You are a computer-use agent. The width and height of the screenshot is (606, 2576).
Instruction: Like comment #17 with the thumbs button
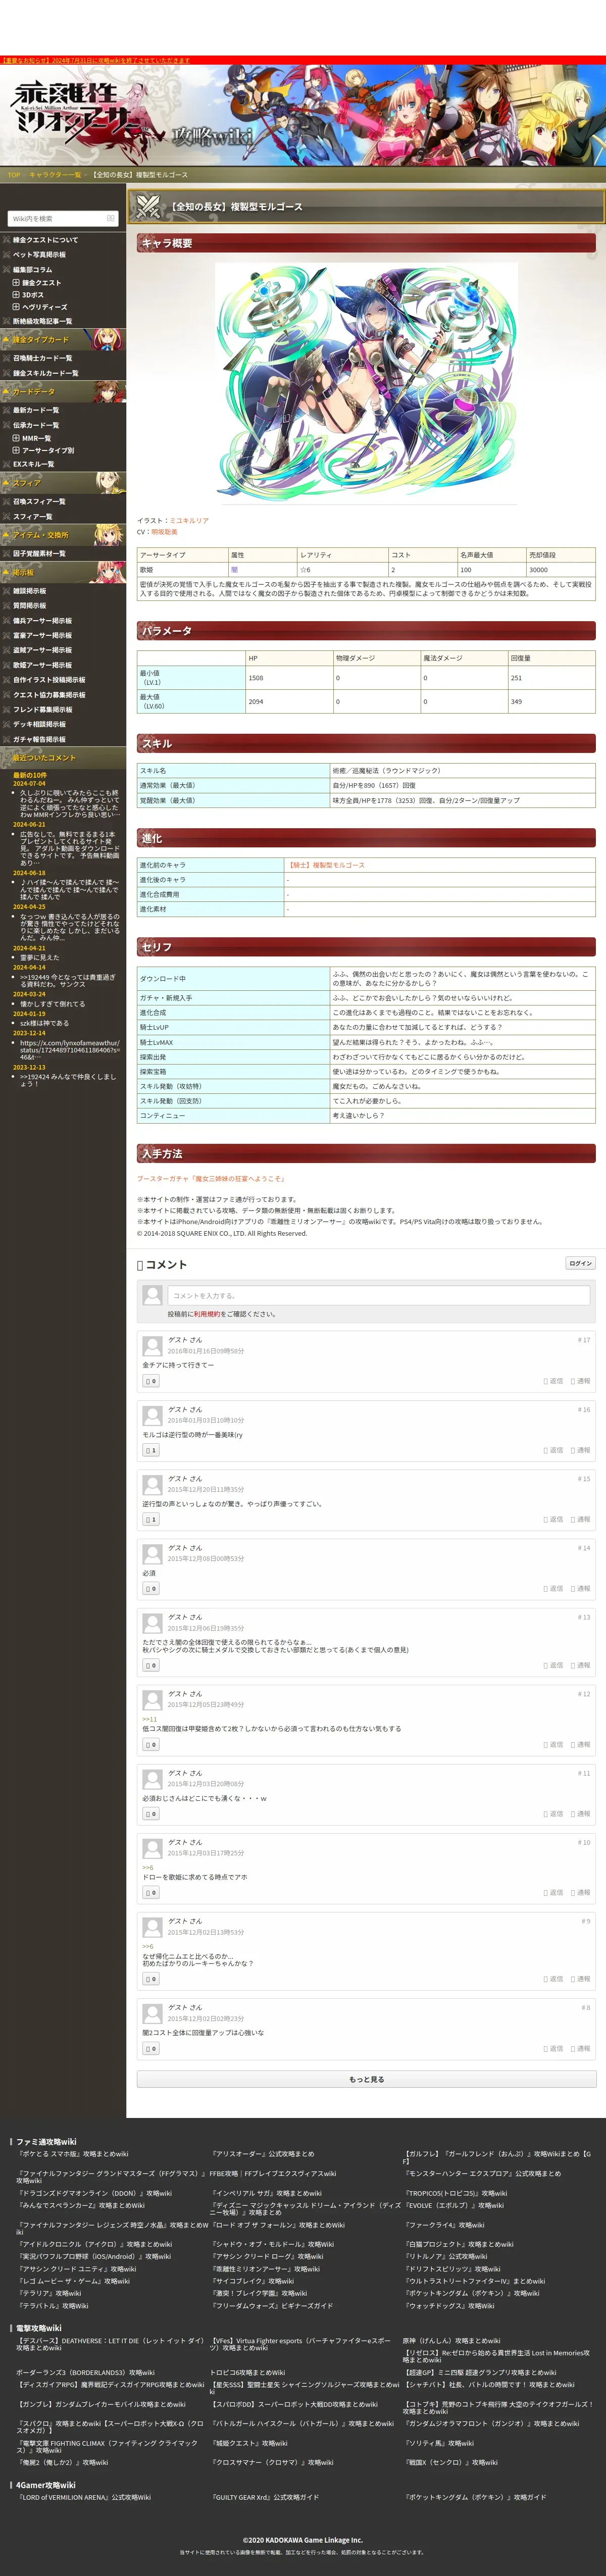(150, 1381)
